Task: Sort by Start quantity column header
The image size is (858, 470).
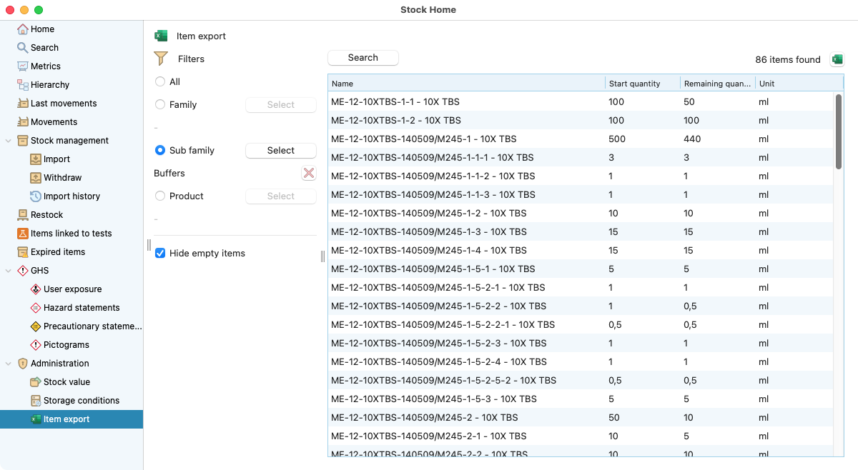Action: tap(643, 84)
